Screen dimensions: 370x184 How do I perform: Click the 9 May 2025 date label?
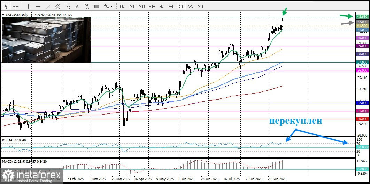point(165,179)
